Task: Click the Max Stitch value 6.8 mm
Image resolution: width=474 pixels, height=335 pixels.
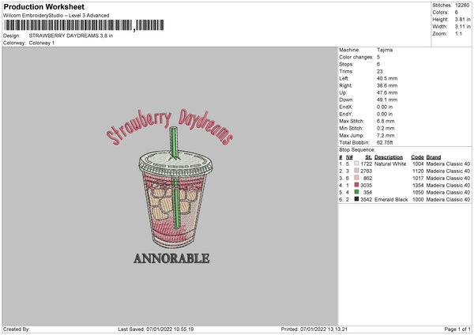Action: click(386, 121)
